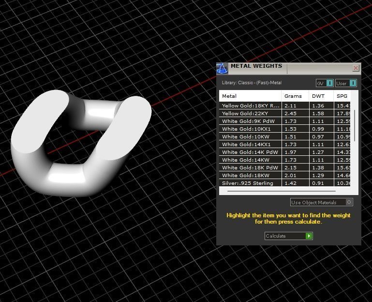372x302 pixels.
Task: Select the Silver:.925 Sterling row
Action: point(285,183)
